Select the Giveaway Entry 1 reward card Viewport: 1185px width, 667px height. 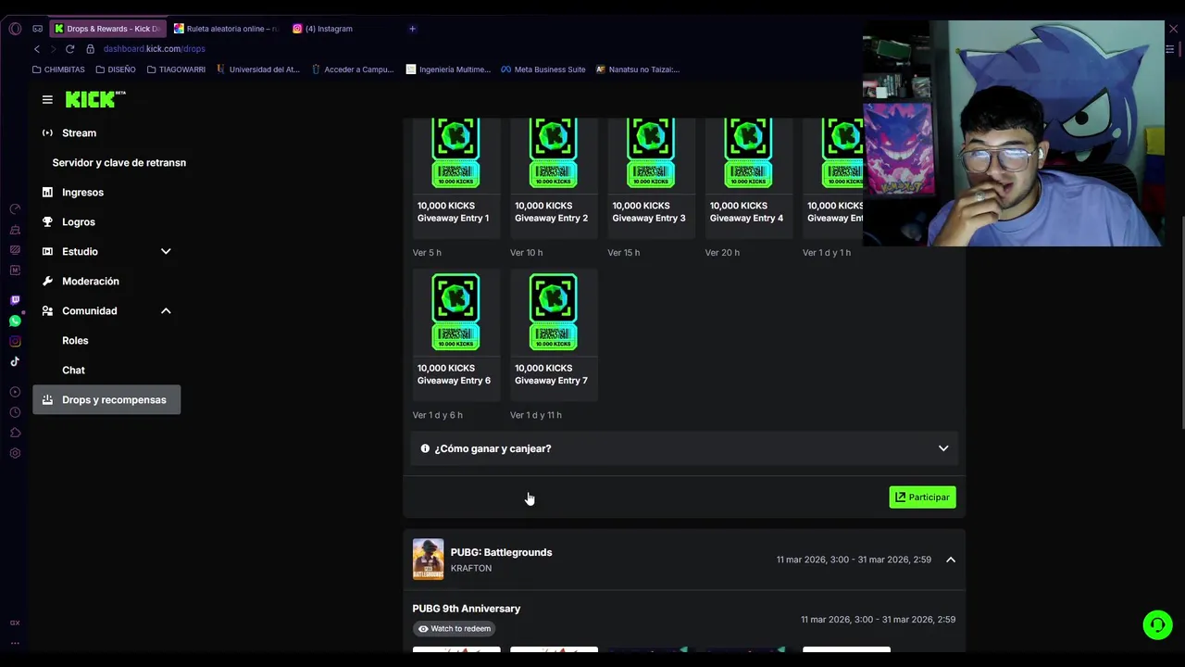click(455, 178)
